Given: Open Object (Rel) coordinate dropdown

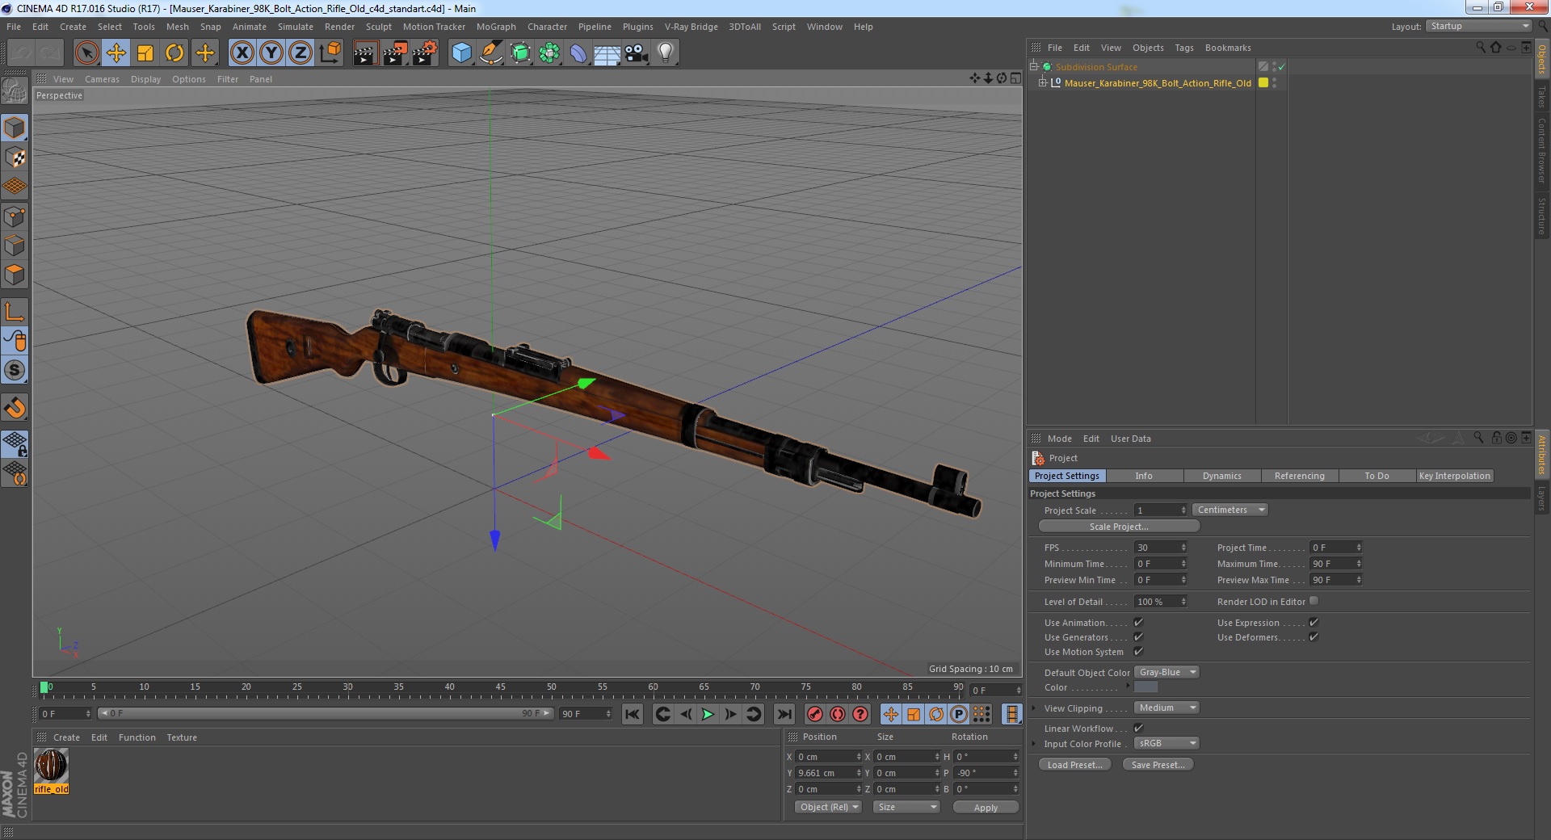Looking at the screenshot, I should coord(829,808).
